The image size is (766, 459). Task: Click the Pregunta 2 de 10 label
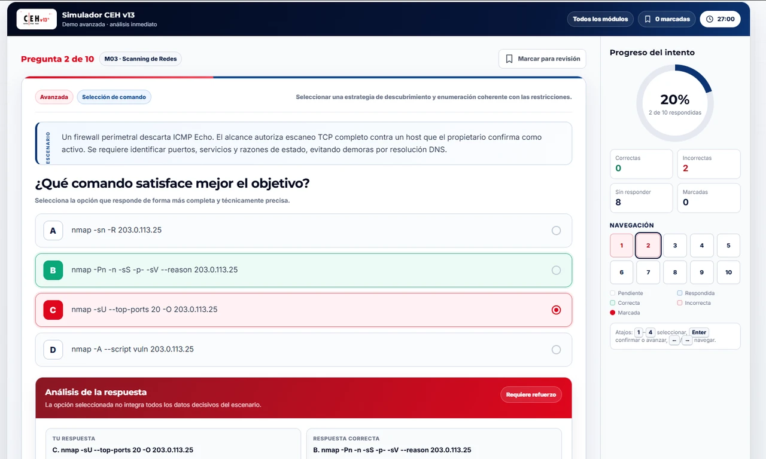57,59
